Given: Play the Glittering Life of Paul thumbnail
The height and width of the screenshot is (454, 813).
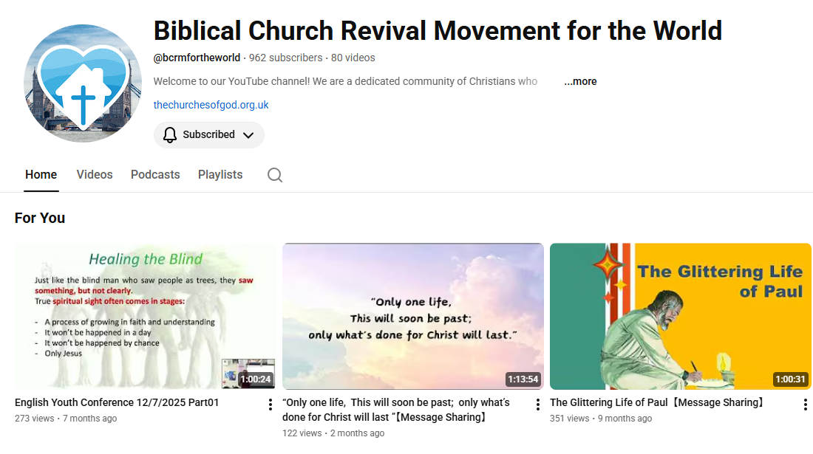Looking at the screenshot, I should 680,316.
